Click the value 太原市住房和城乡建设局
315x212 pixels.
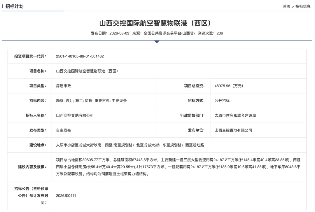click(235, 115)
